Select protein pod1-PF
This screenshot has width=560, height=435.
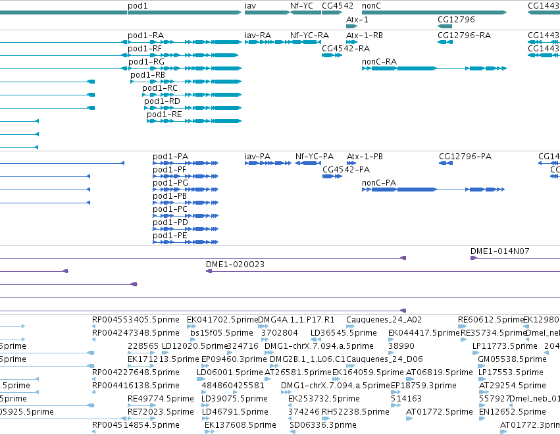click(x=169, y=170)
